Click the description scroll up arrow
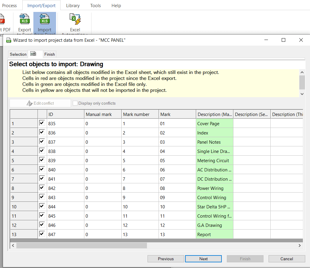 click(302, 72)
